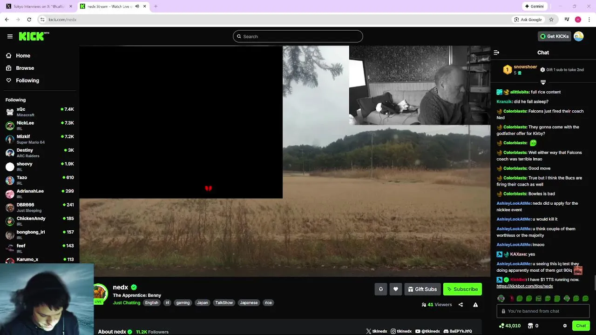Collapse the chat panel arrow
Viewport: 596px width, 335px height.
click(496, 53)
